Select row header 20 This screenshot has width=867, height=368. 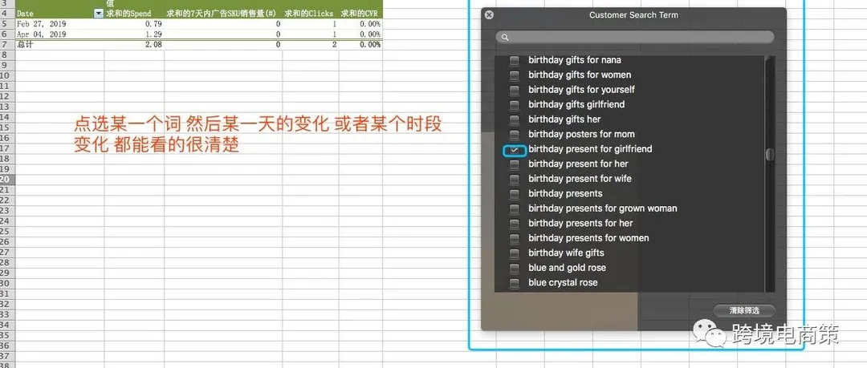pyautogui.click(x=6, y=180)
